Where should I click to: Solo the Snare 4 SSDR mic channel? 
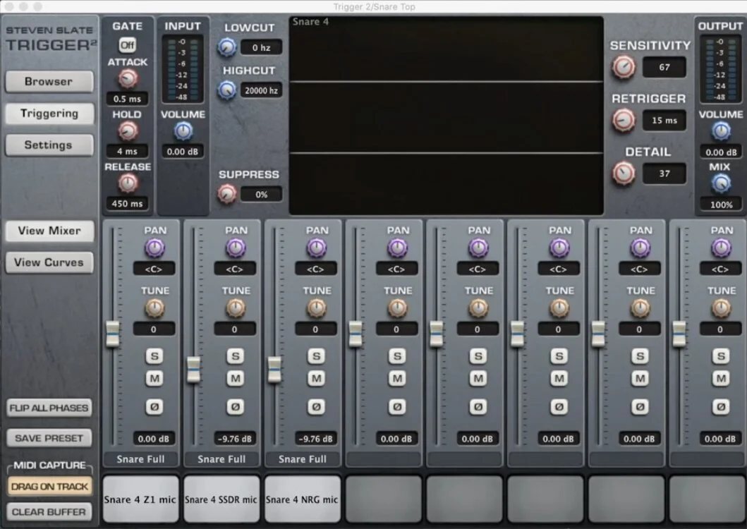click(x=236, y=356)
